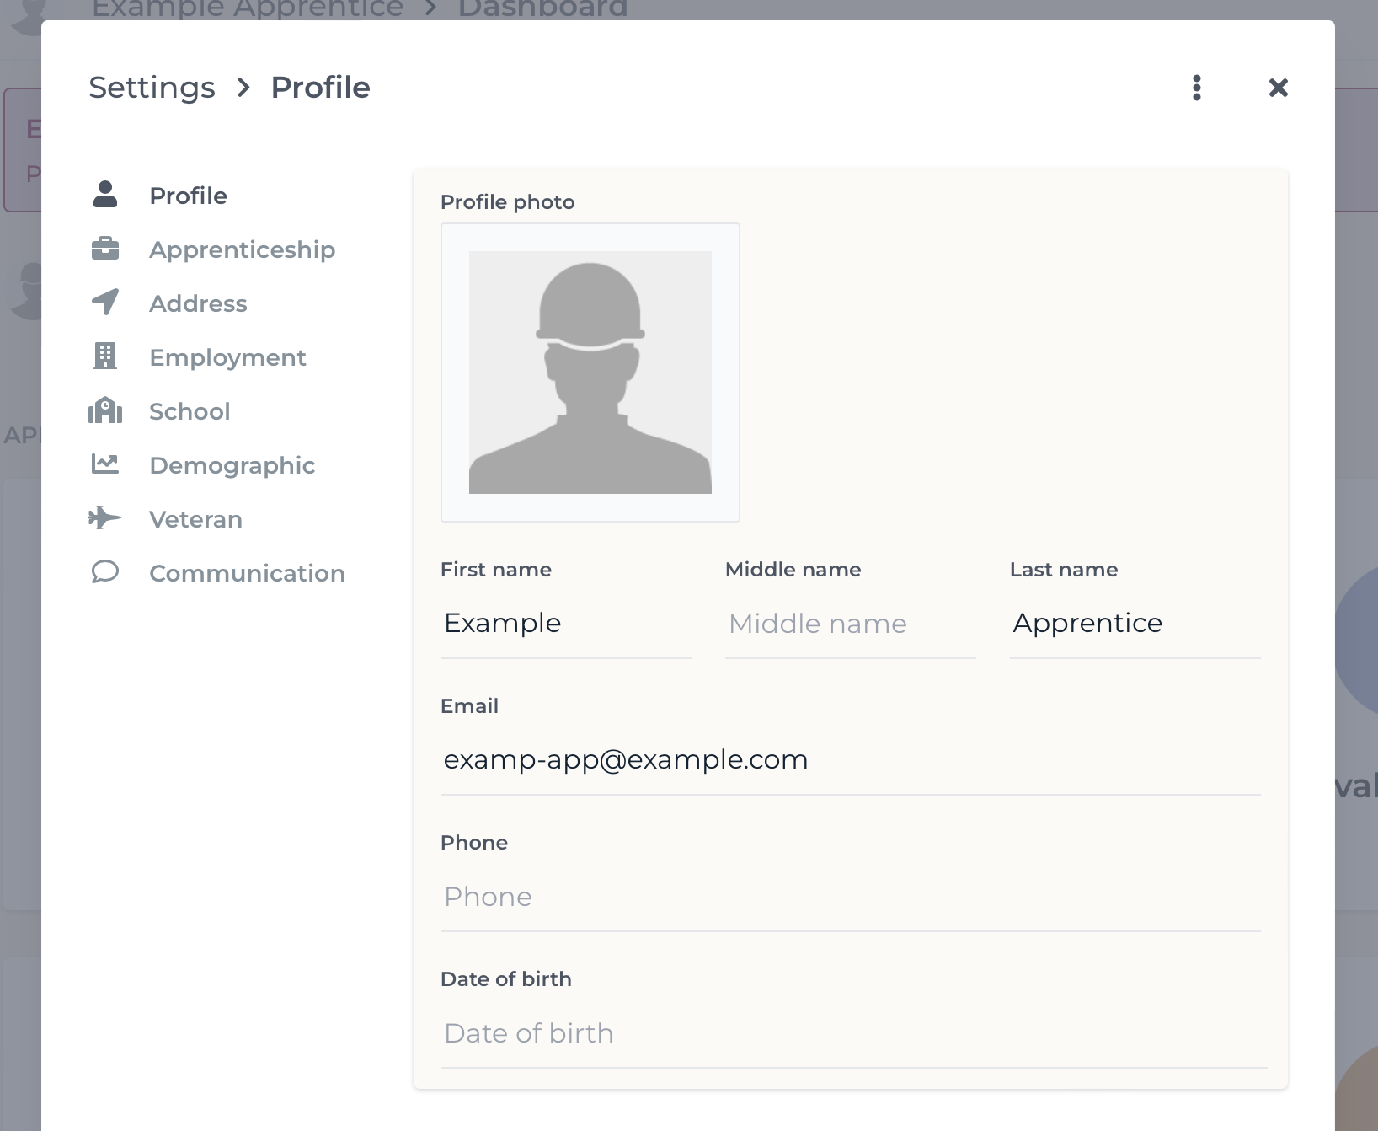Click the Date of birth input field
The image size is (1378, 1131).
pyautogui.click(x=854, y=1033)
